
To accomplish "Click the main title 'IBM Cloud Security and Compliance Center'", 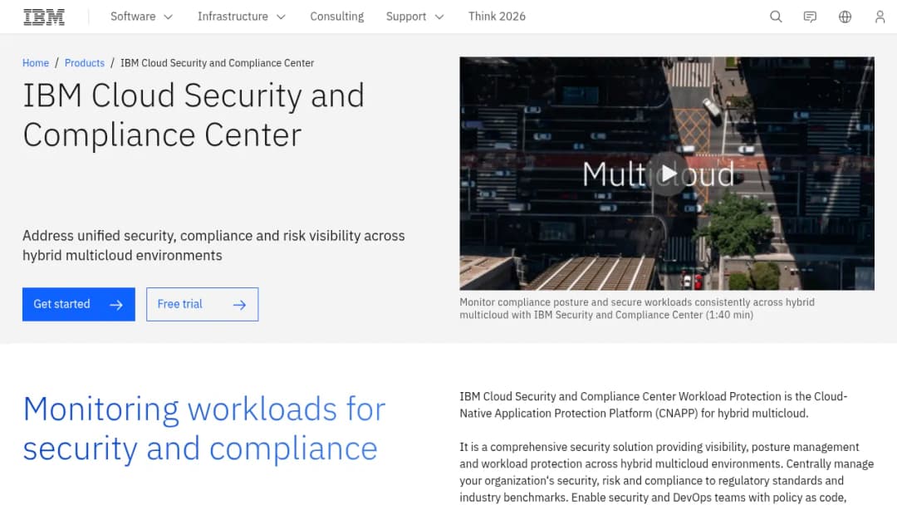I will (194, 115).
